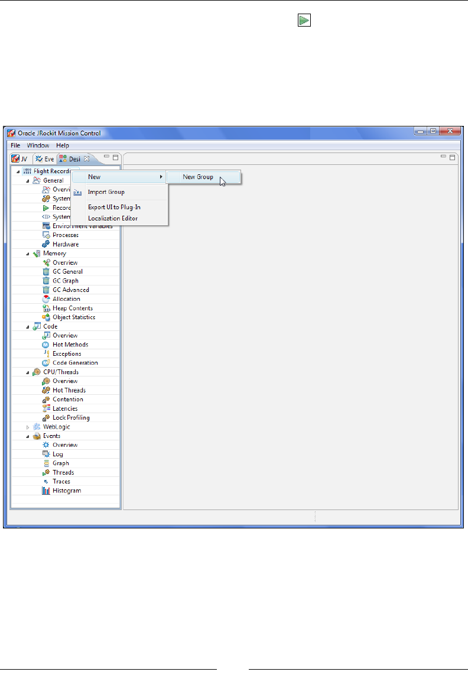Screen dimensions: 468x675
Task: Select the CPU/Threads group label
Action: (x=61, y=372)
